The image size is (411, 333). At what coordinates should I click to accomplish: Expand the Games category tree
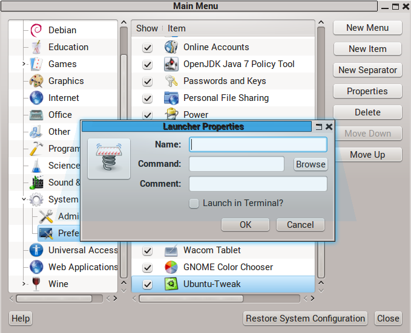[24, 64]
